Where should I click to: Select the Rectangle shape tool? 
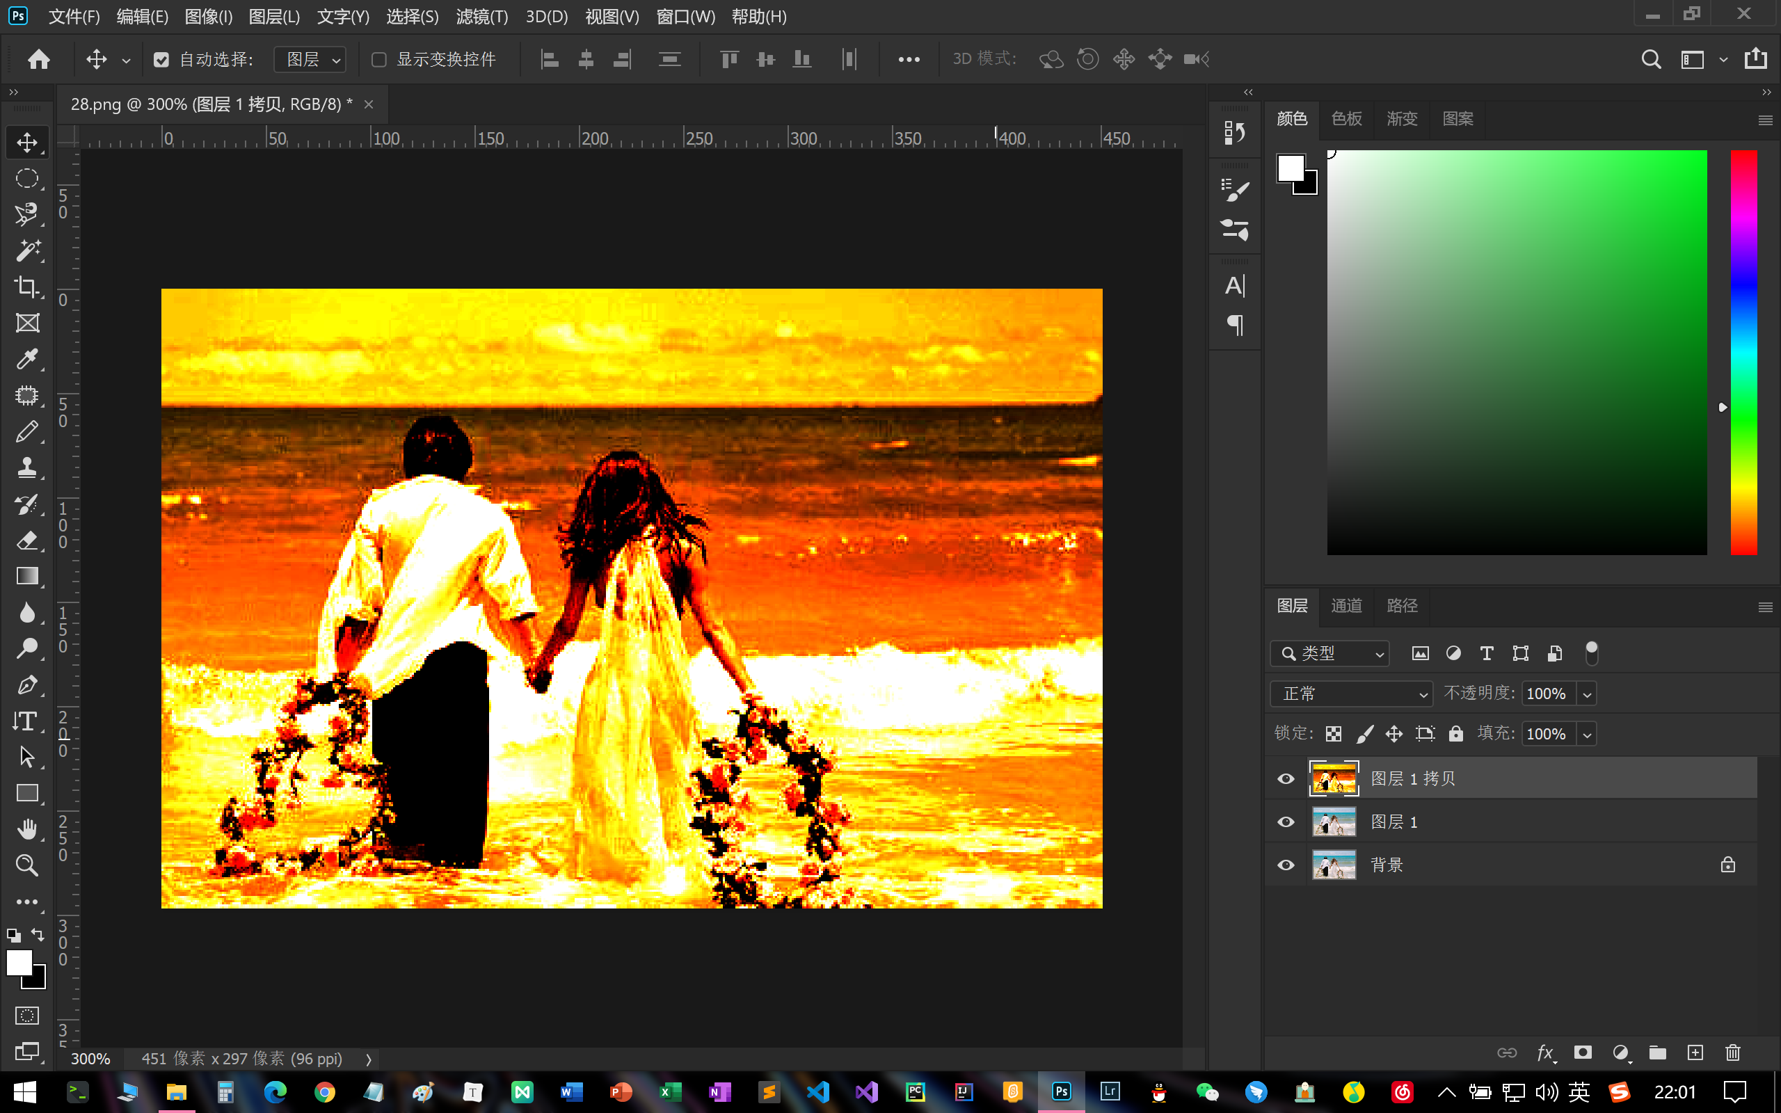pos(27,793)
